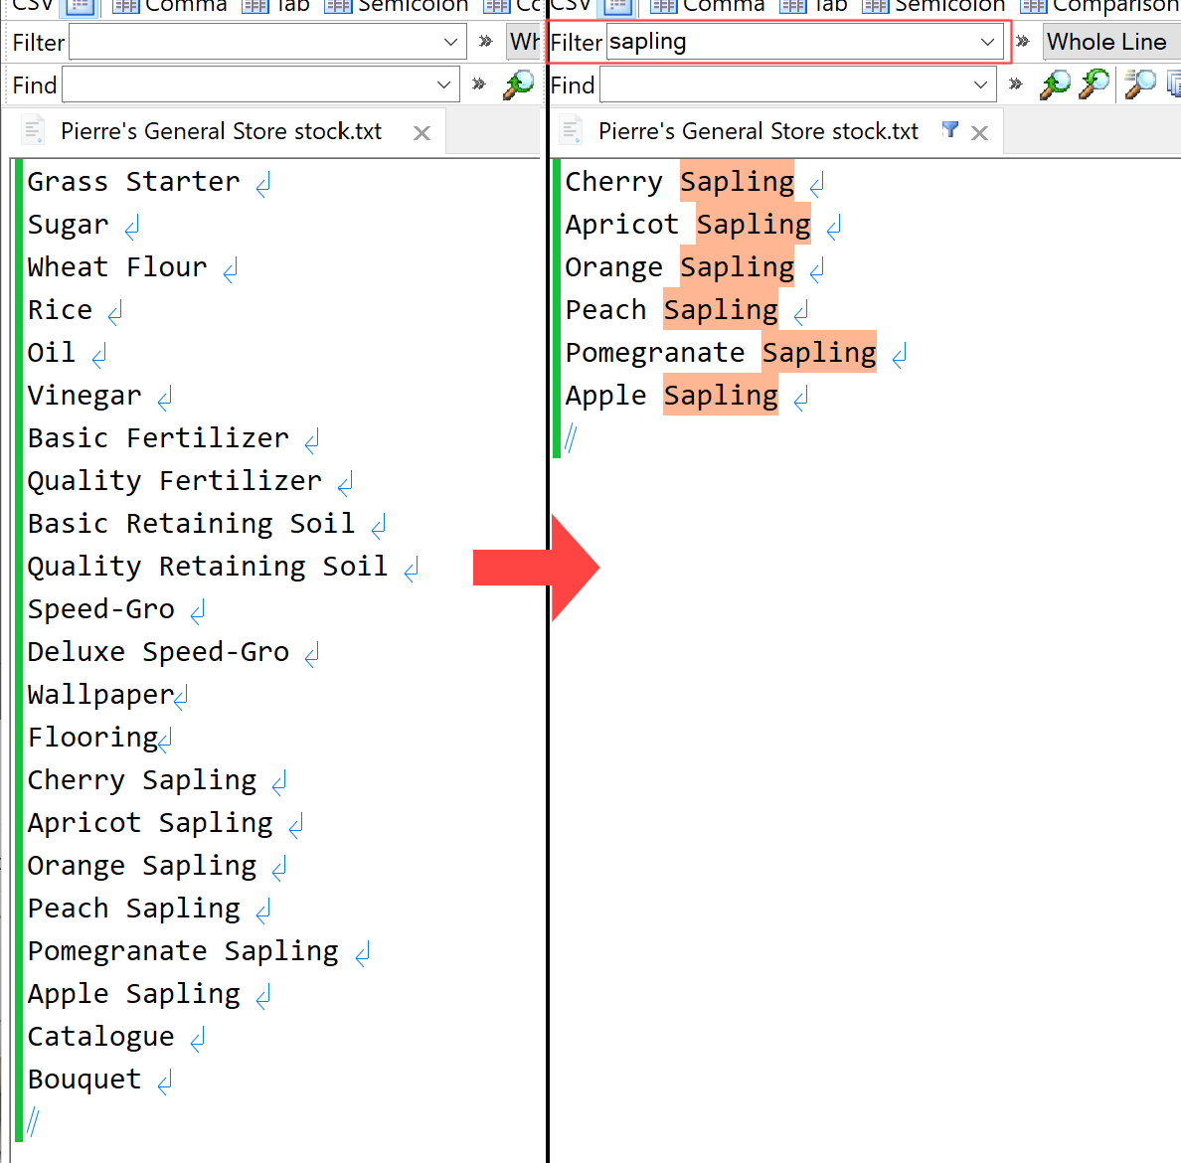Viewport: 1181px width, 1163px height.
Task: Click the 'Flooring' line
Action: point(92,738)
